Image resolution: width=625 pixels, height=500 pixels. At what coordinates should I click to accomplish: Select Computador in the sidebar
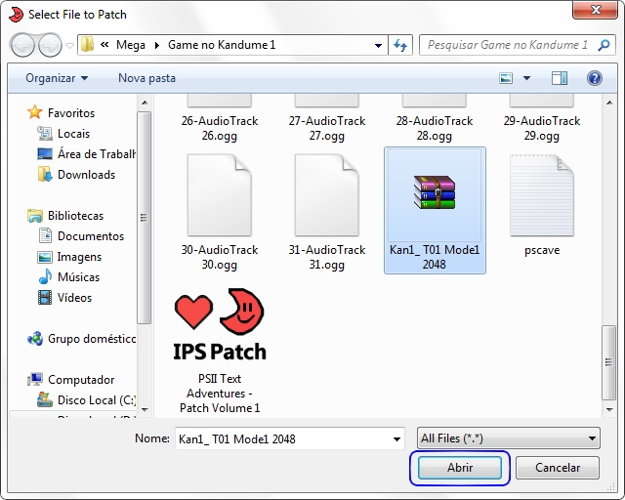click(x=81, y=380)
